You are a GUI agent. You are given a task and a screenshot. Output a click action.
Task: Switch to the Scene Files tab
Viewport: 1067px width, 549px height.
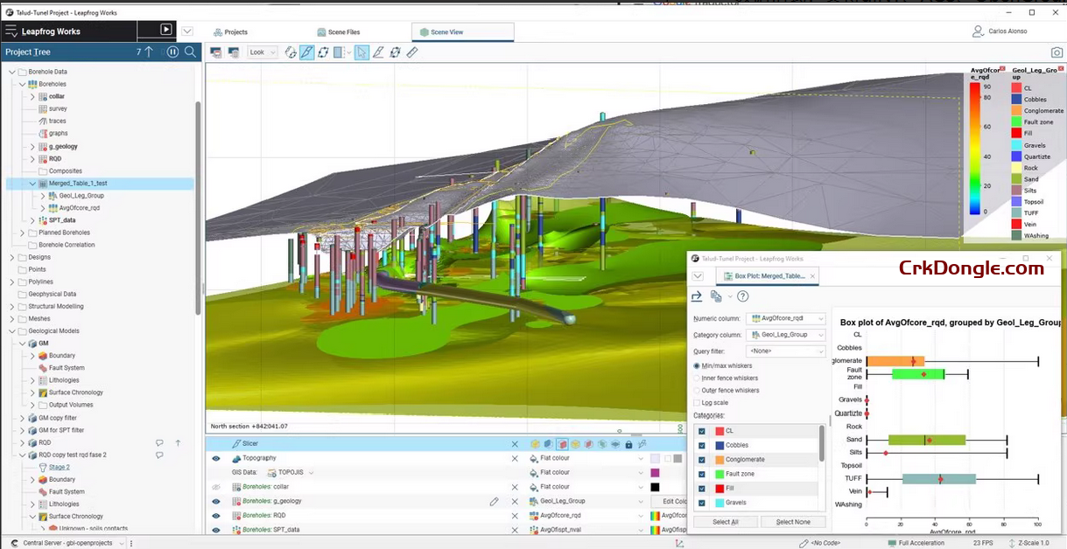click(340, 31)
